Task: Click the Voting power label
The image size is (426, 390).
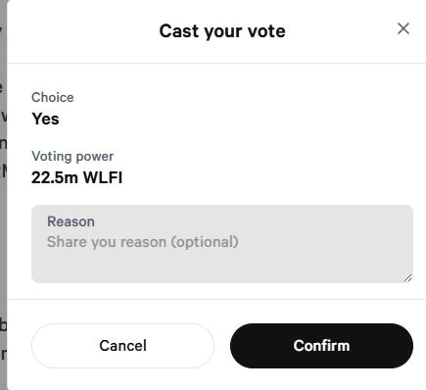Action: click(72, 157)
